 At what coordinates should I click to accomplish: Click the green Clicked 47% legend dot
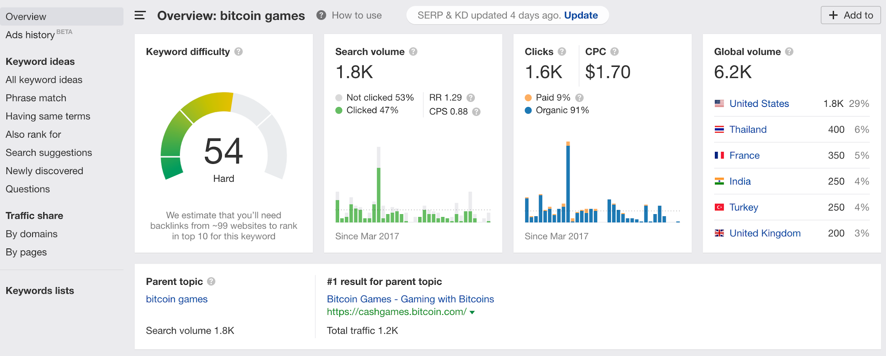(x=339, y=110)
